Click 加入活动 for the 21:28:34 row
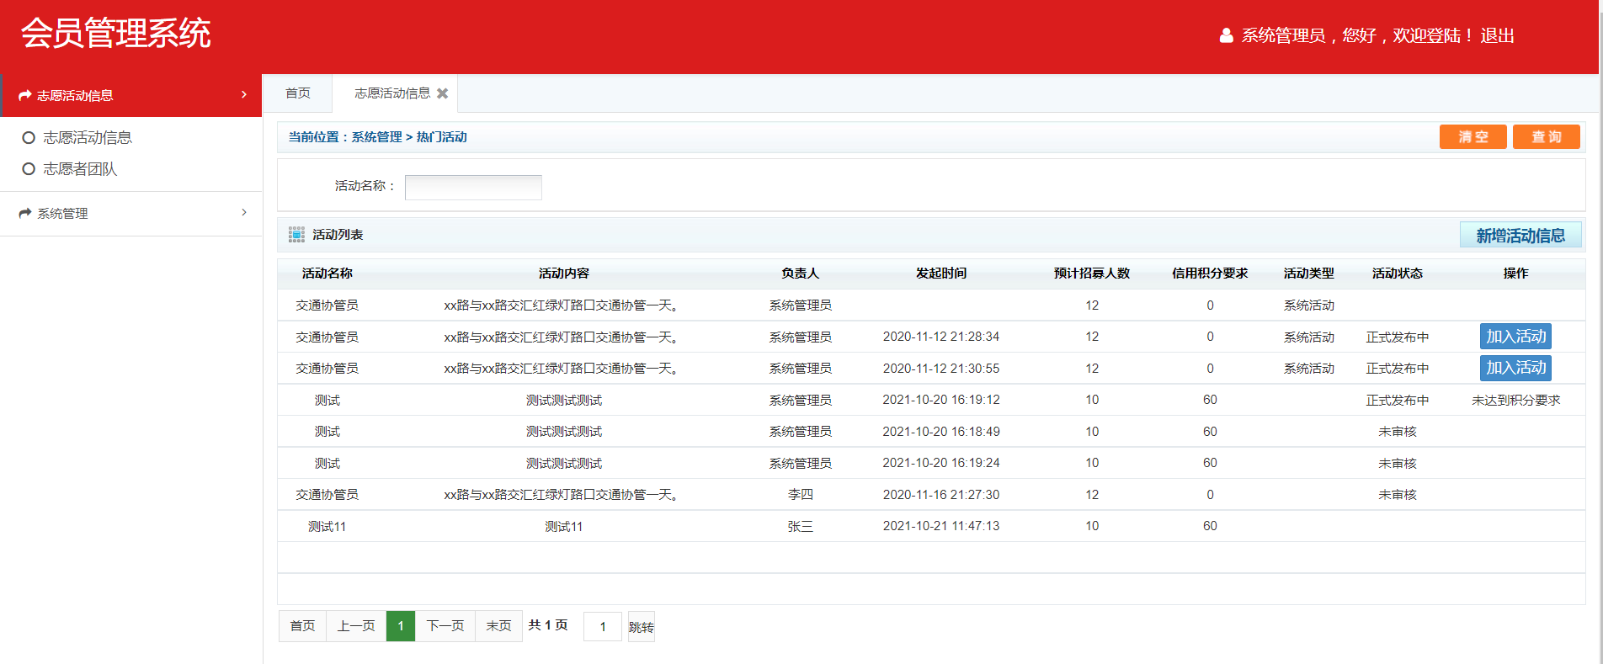Image resolution: width=1603 pixels, height=664 pixels. (1515, 337)
